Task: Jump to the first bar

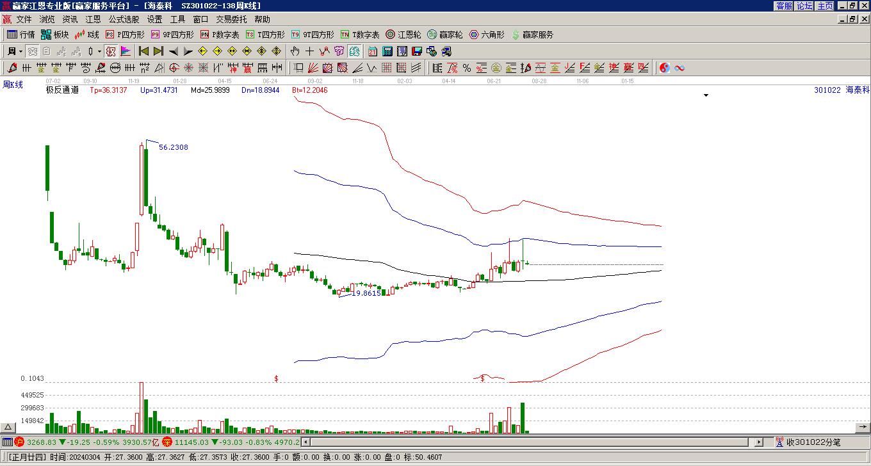Action: point(143,51)
